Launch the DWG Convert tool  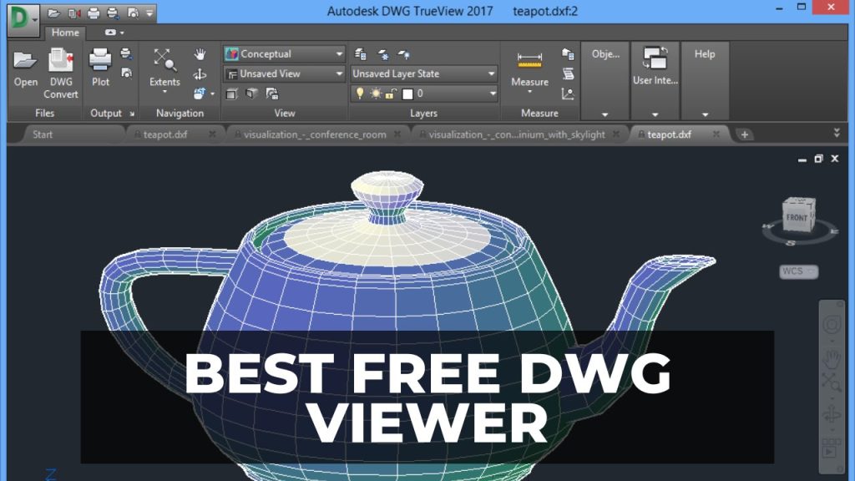(61, 61)
